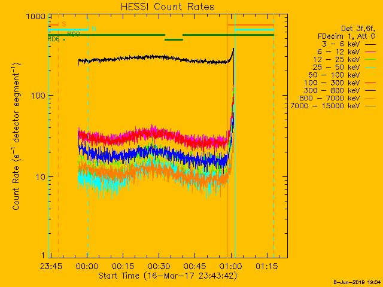Click the green "RD6" flag label
383x287 pixels.
pos(53,39)
